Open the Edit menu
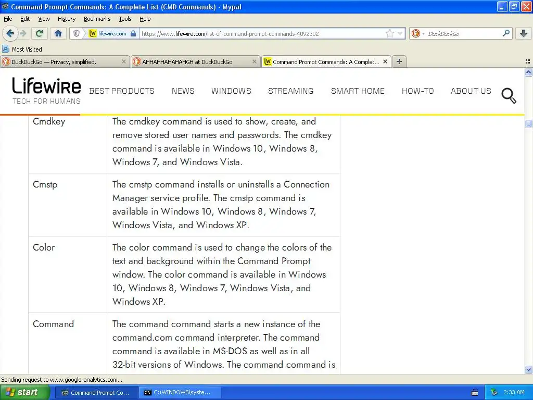This screenshot has height=400, width=533. 25,19
